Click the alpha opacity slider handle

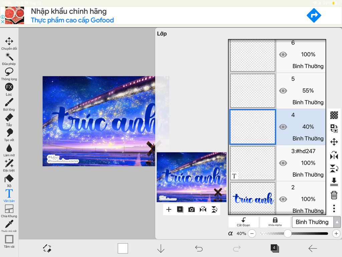coord(288,233)
